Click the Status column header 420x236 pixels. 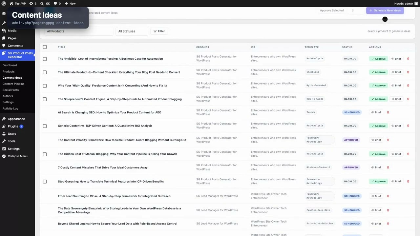click(347, 47)
